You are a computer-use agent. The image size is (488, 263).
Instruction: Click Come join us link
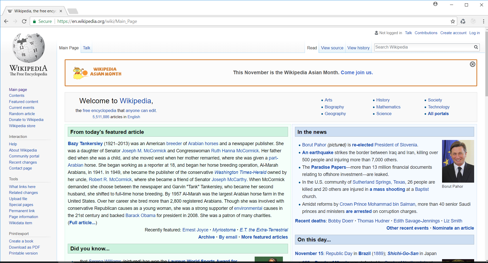357,73
